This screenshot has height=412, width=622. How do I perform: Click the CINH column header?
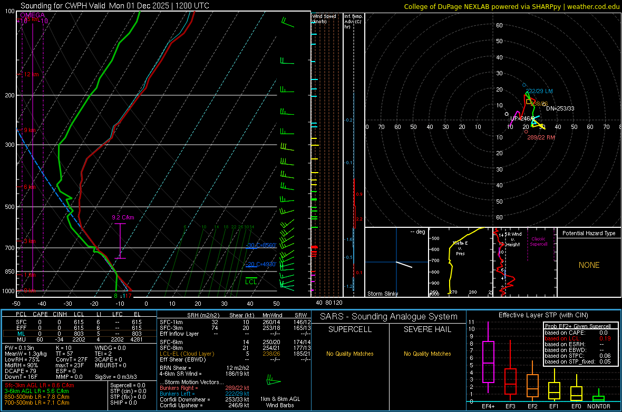60,314
